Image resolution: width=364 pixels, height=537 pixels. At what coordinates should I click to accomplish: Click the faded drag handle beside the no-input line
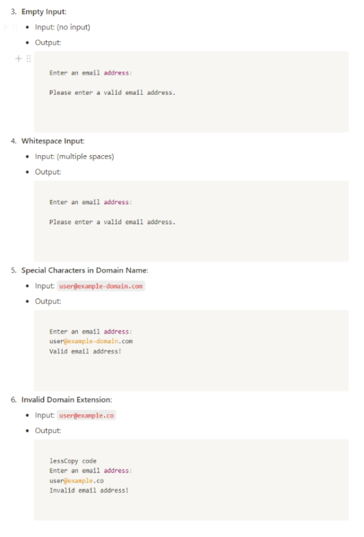click(x=15, y=27)
